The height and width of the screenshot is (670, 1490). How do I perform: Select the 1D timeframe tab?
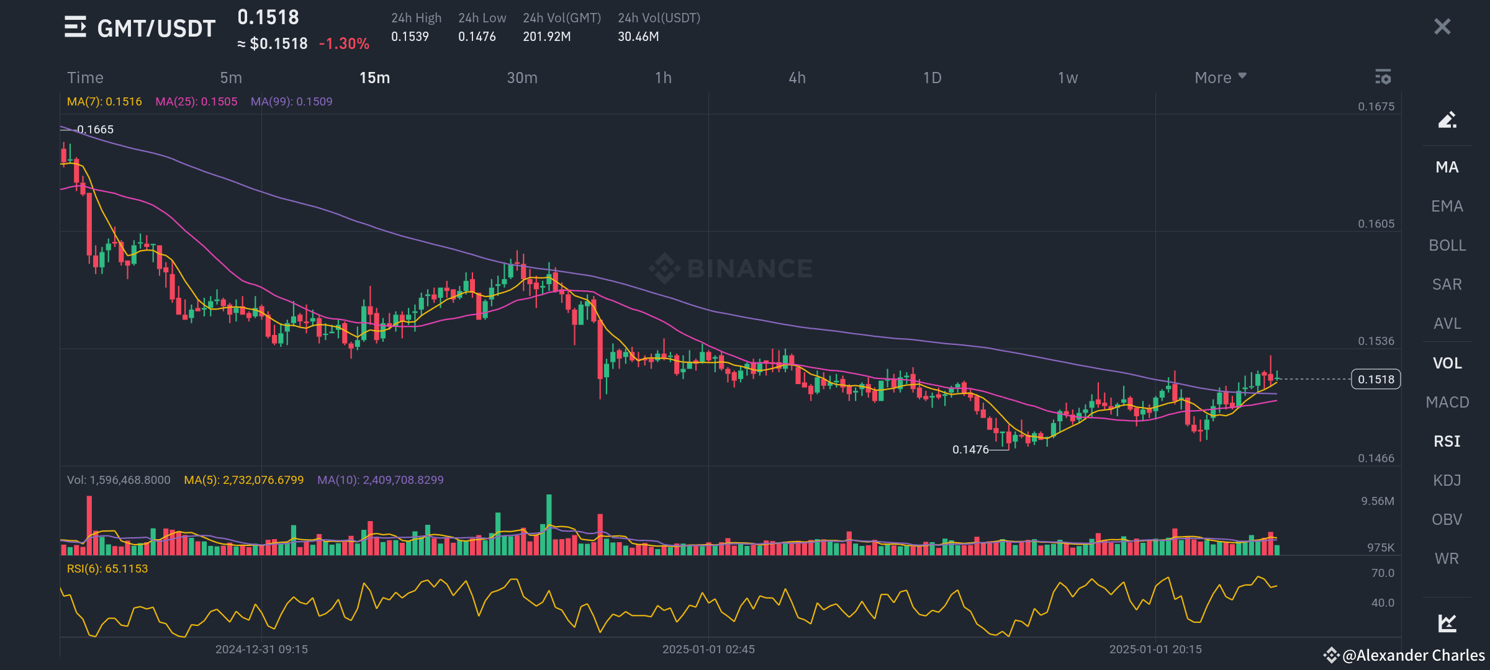click(931, 78)
